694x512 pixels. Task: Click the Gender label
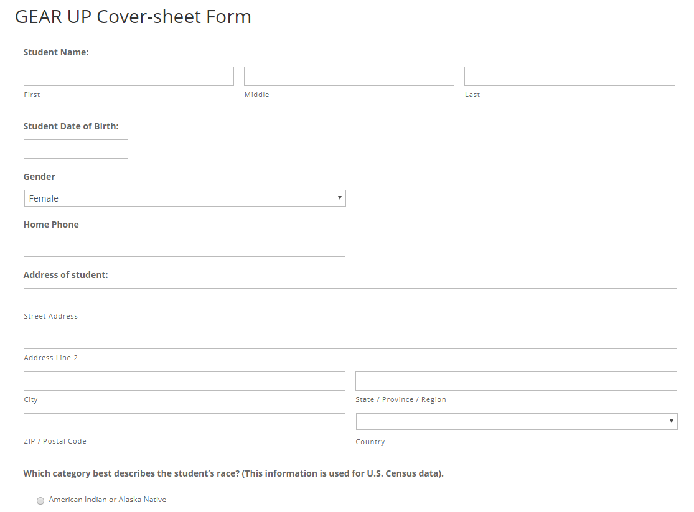(x=39, y=177)
